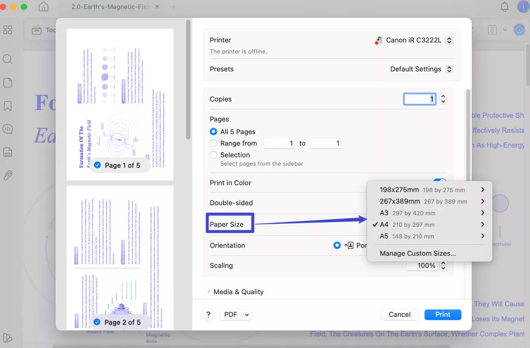Open the Attachments paperclip icon

coord(7,175)
